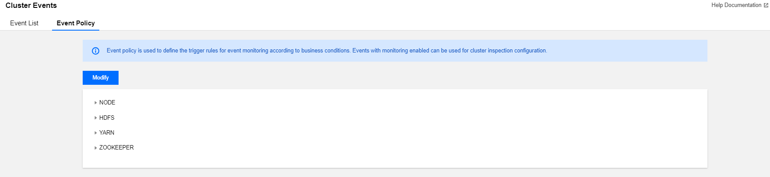
Task: Select the YARN label in policy tree
Action: click(x=107, y=133)
